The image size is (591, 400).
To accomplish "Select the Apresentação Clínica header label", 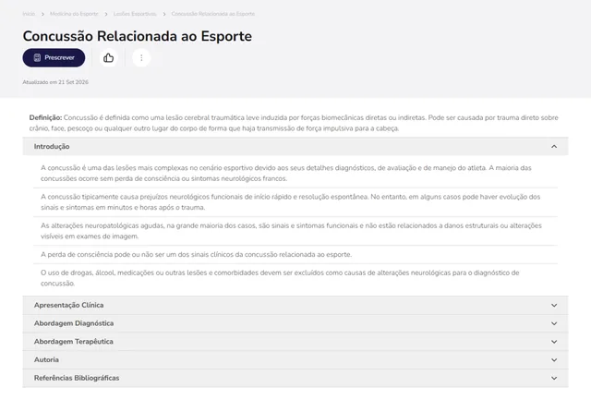I will [68, 305].
